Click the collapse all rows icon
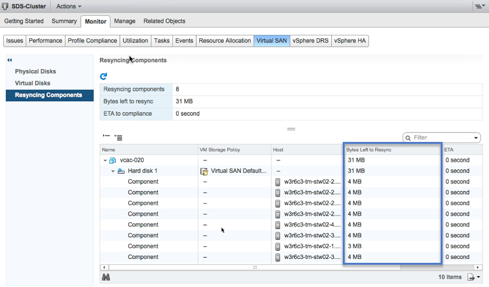Image resolution: width=489 pixels, height=287 pixels. (x=106, y=137)
